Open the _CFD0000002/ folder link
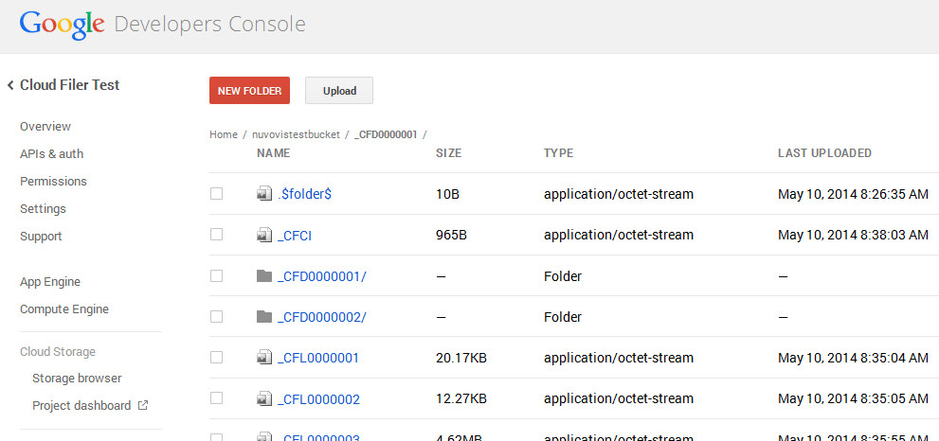Screen dimensions: 939x441 322,317
